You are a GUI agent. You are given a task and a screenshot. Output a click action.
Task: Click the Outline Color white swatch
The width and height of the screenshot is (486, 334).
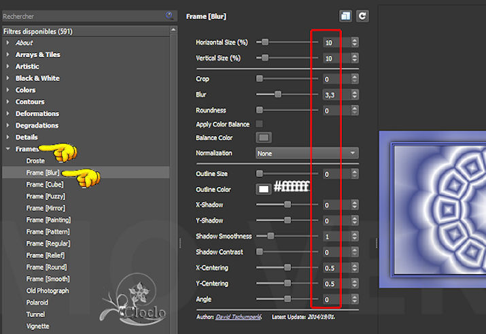point(262,189)
